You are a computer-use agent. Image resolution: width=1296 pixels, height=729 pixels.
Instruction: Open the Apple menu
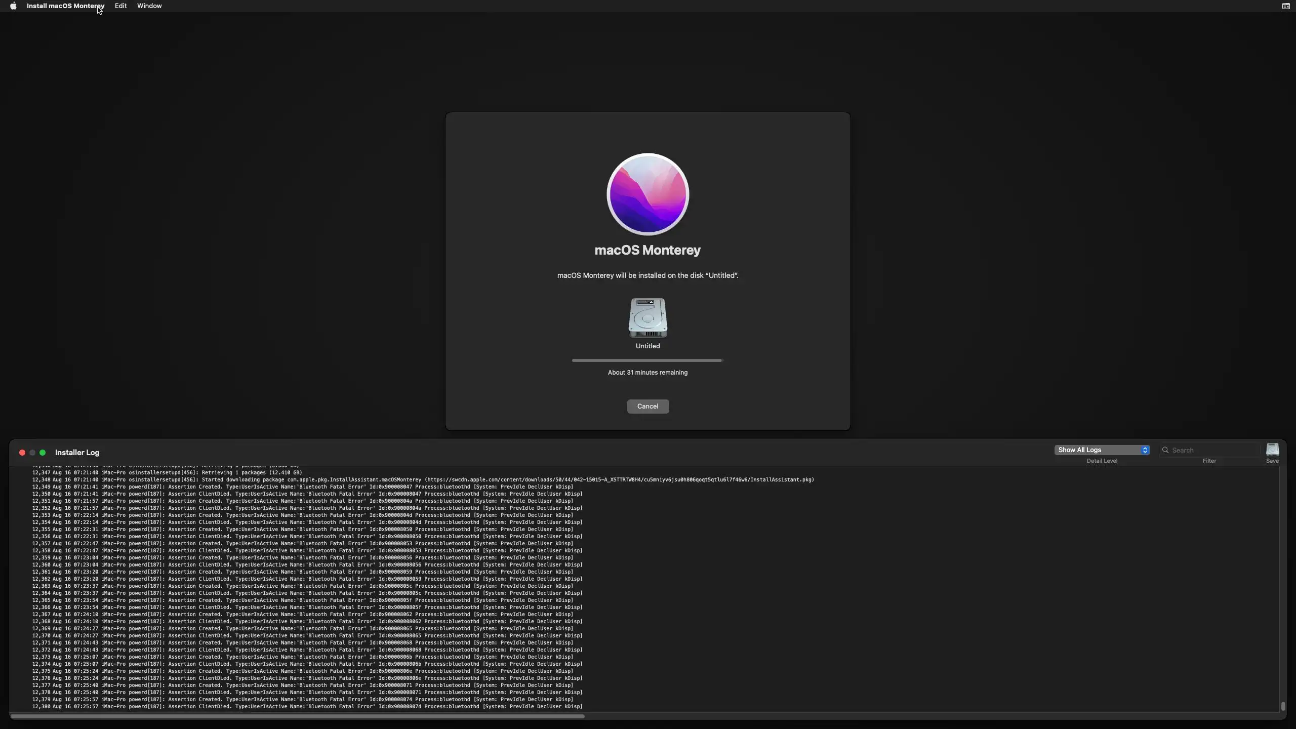click(x=13, y=6)
